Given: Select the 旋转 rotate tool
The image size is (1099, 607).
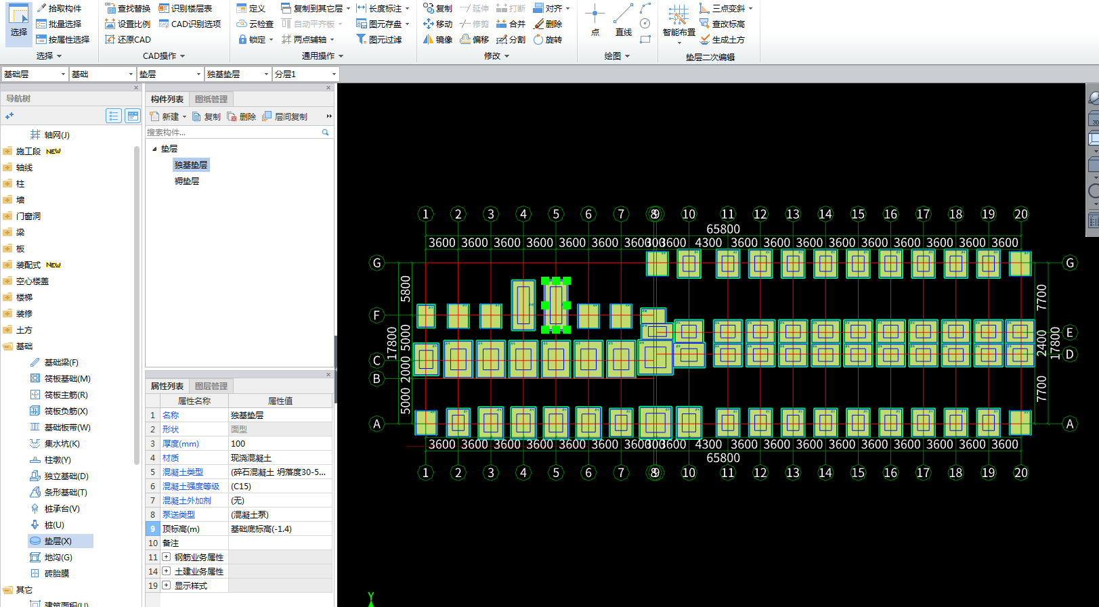Looking at the screenshot, I should tap(547, 39).
